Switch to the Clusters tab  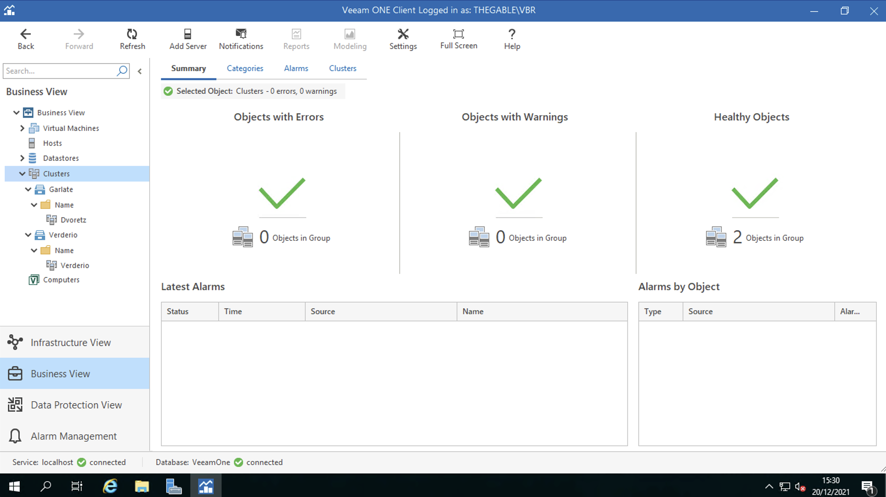(343, 68)
